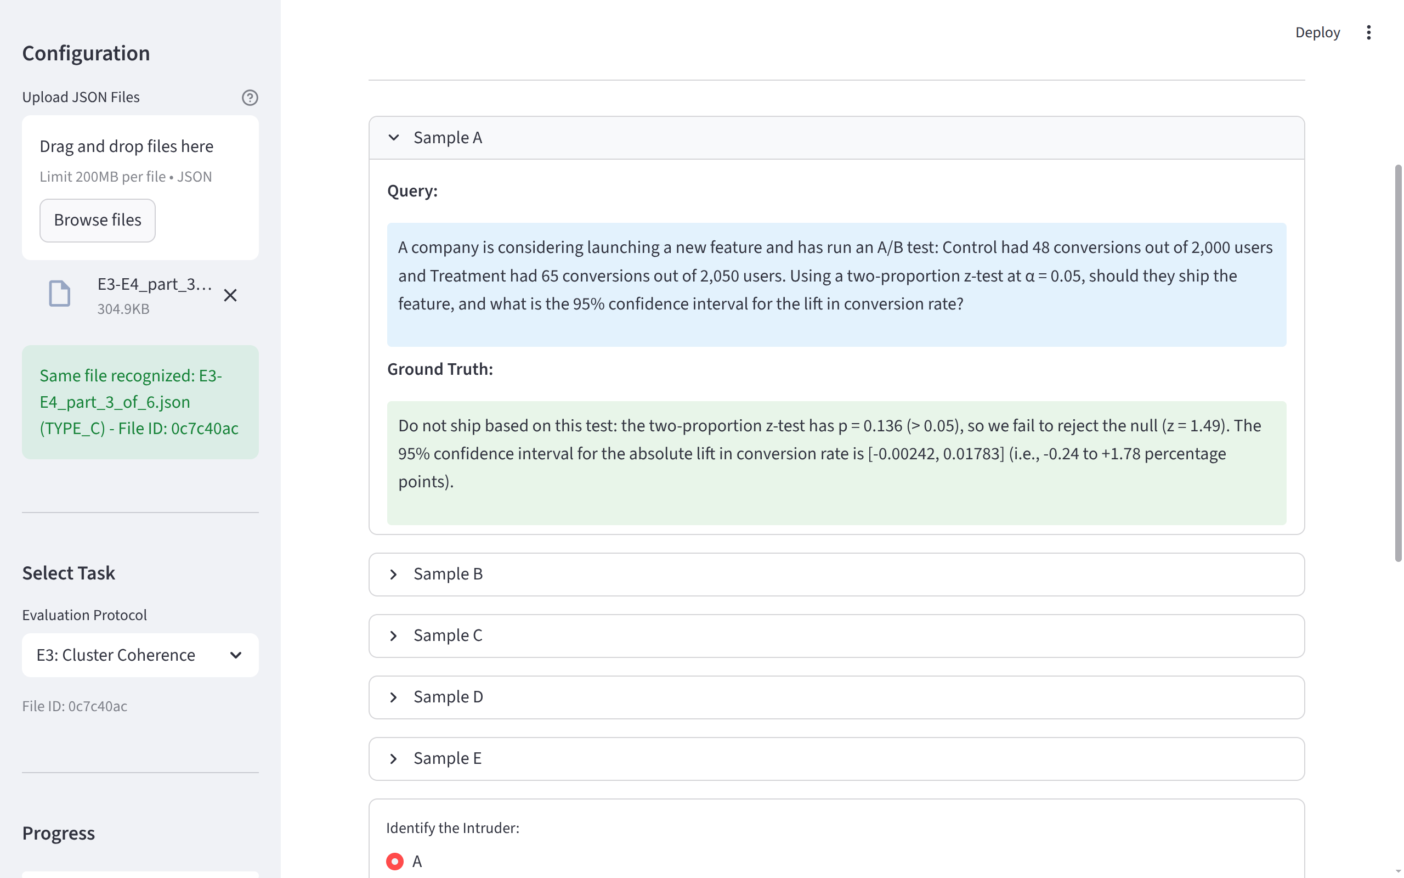Open the three-dot main menu
The width and height of the screenshot is (1404, 878).
tap(1368, 32)
